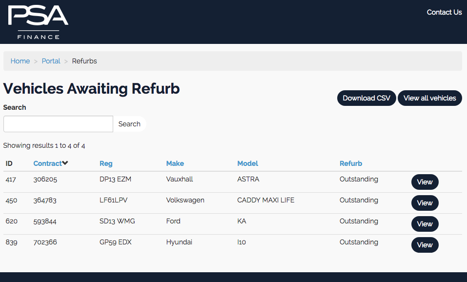467x282 pixels.
Task: Sort table by Reg column
Action: click(106, 163)
